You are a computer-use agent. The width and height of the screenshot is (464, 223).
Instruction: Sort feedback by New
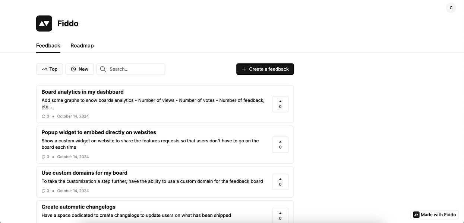coord(80,69)
